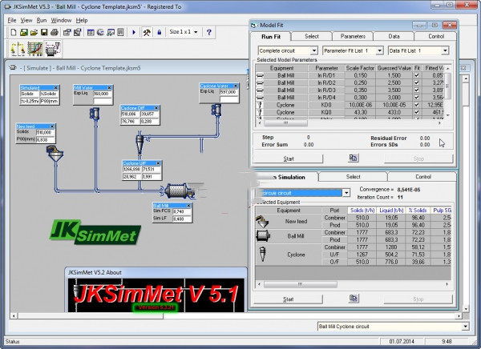
Task: Click the Solids (t/h) column header
Action: tap(362, 211)
